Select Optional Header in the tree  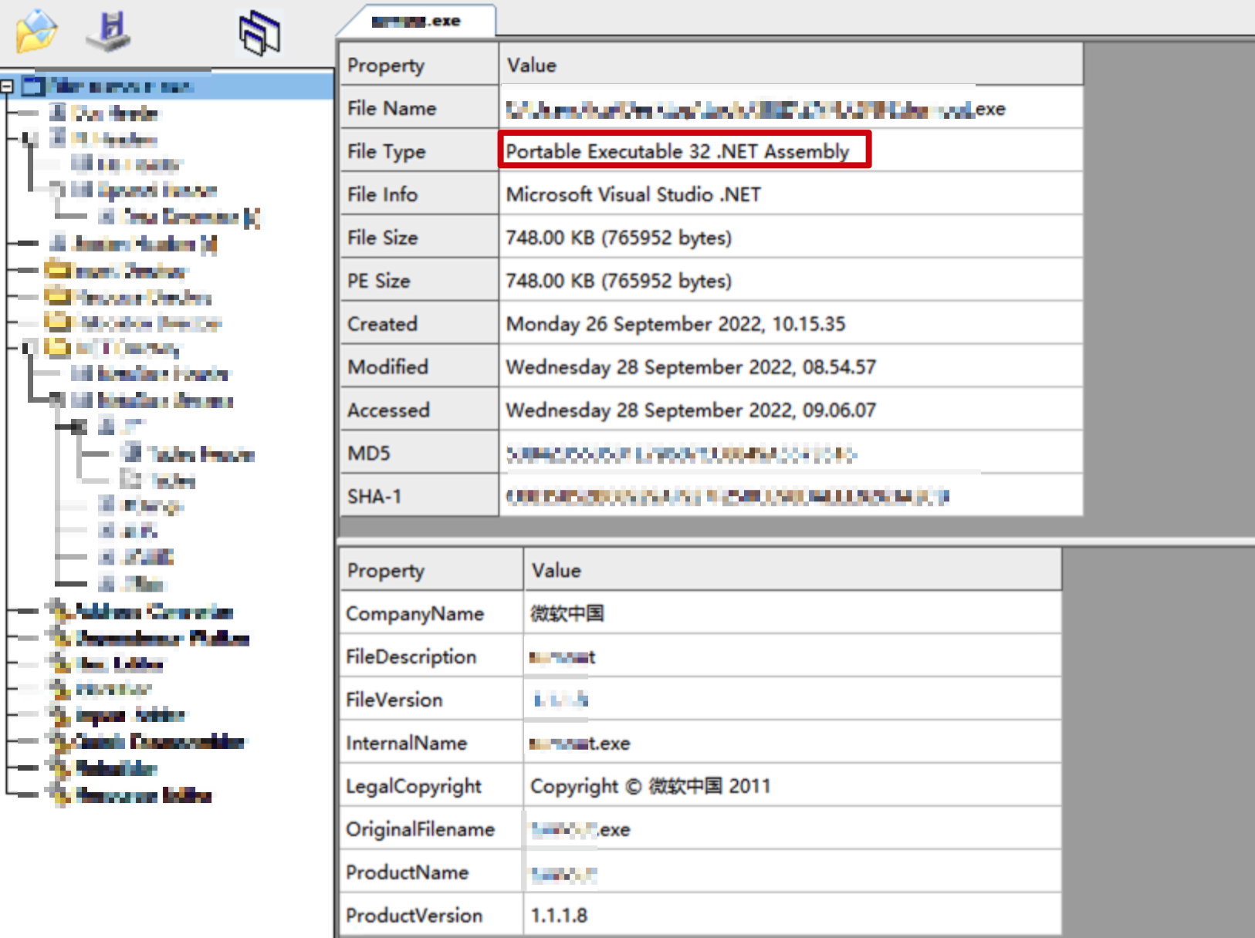click(157, 190)
